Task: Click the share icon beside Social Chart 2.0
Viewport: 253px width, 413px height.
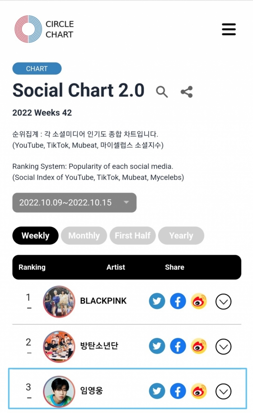Action: pos(187,92)
